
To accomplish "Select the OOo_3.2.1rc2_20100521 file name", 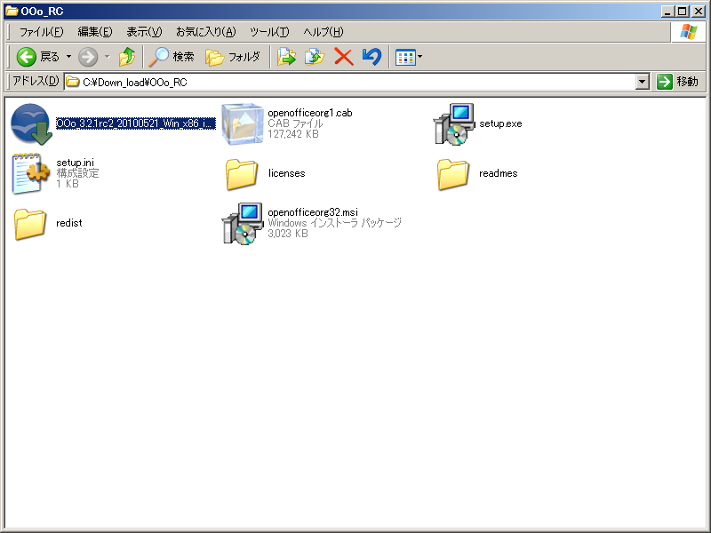I will coord(136,123).
